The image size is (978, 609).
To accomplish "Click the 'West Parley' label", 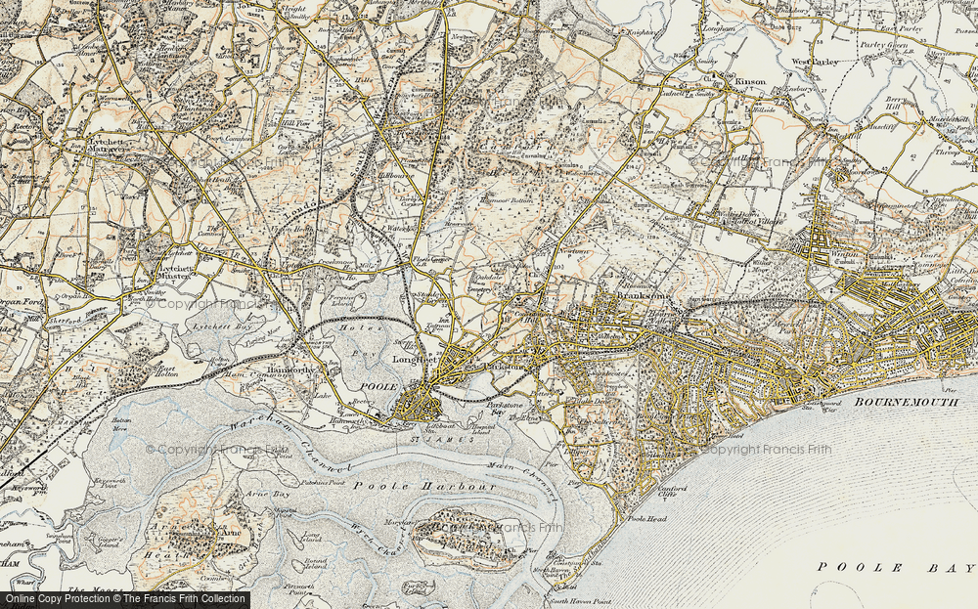I will pyautogui.click(x=816, y=62).
